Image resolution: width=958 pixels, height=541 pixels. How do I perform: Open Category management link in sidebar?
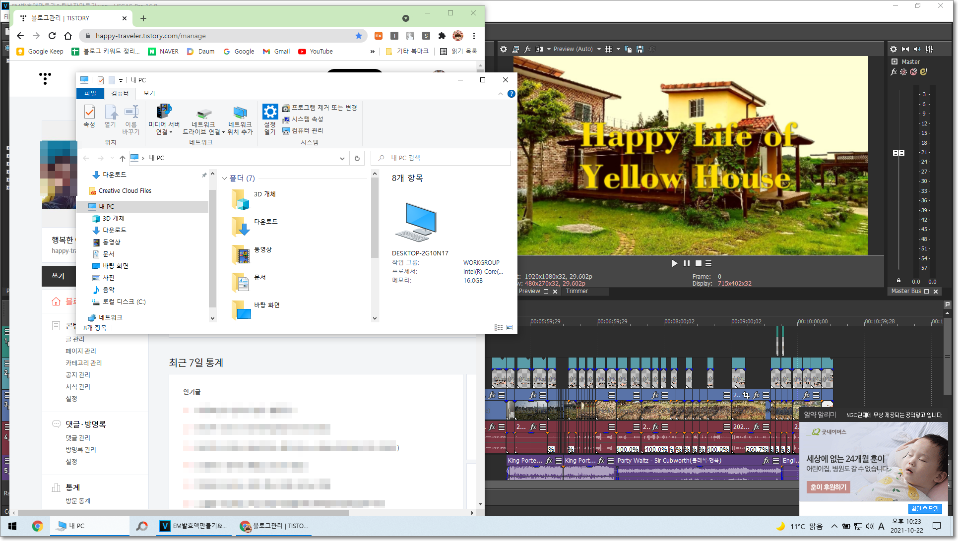pyautogui.click(x=84, y=363)
